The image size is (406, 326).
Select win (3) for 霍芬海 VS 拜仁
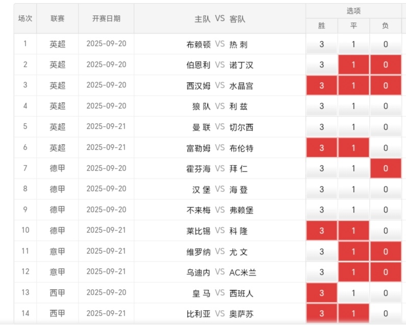pyautogui.click(x=322, y=168)
